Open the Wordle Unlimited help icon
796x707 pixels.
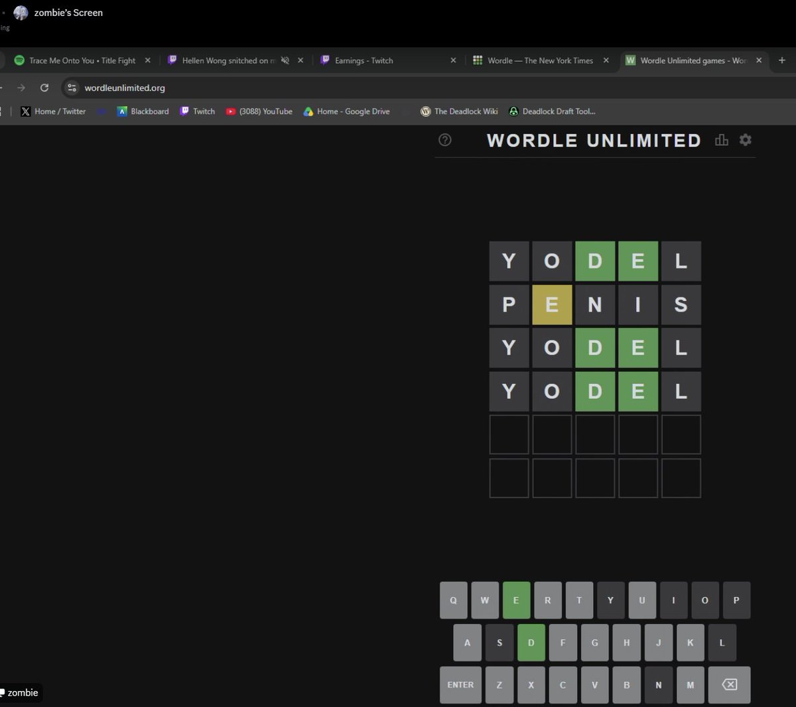[x=445, y=140]
